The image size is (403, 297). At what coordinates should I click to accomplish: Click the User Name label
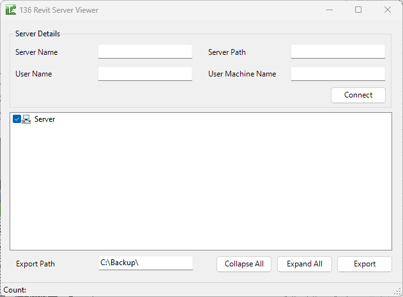click(34, 74)
